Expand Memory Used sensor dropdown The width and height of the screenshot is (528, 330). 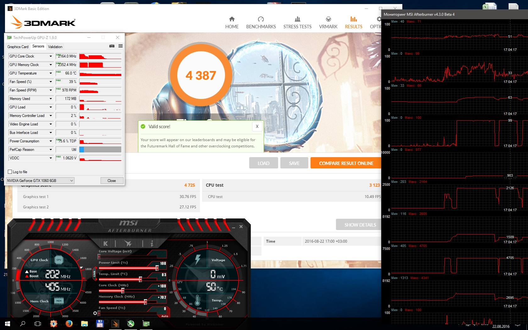(x=51, y=99)
